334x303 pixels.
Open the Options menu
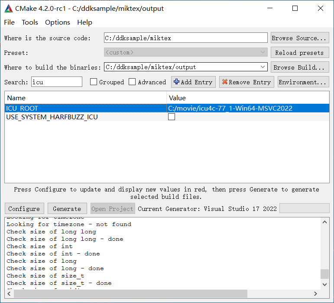pyautogui.click(x=57, y=22)
